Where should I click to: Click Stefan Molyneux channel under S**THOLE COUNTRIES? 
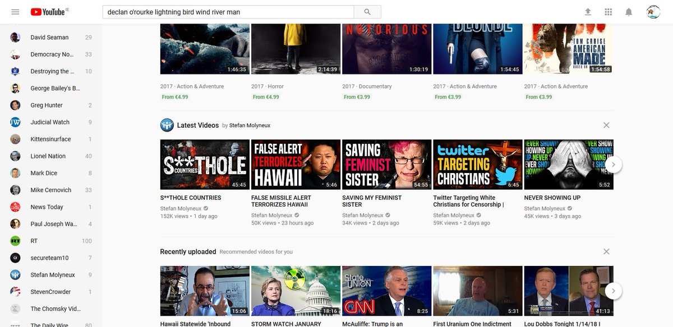(x=181, y=208)
